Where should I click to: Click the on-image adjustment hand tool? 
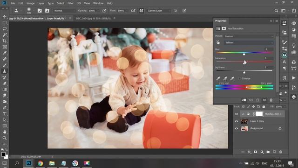click(218, 42)
